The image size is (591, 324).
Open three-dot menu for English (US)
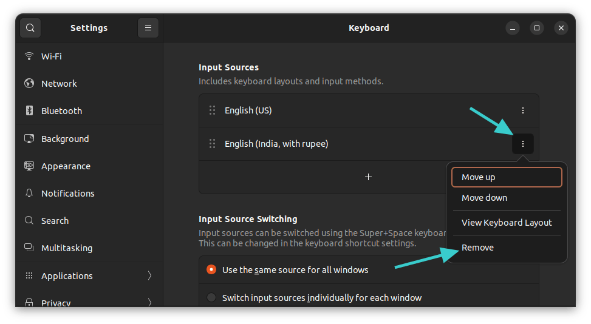tap(523, 110)
